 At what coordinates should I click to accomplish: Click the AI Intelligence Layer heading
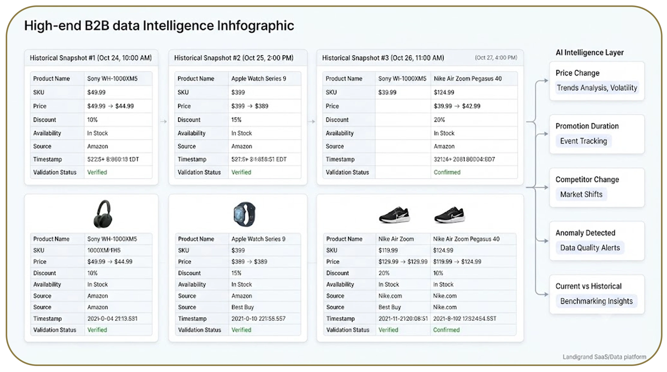pyautogui.click(x=590, y=52)
